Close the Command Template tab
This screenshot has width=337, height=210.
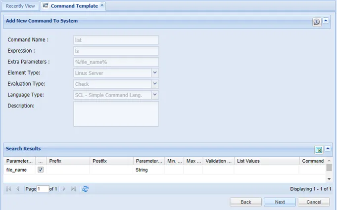pos(102,5)
